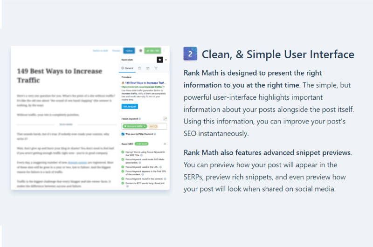Click the Rank Math star icon
Screen dimensions: 373x247
[x=159, y=60]
